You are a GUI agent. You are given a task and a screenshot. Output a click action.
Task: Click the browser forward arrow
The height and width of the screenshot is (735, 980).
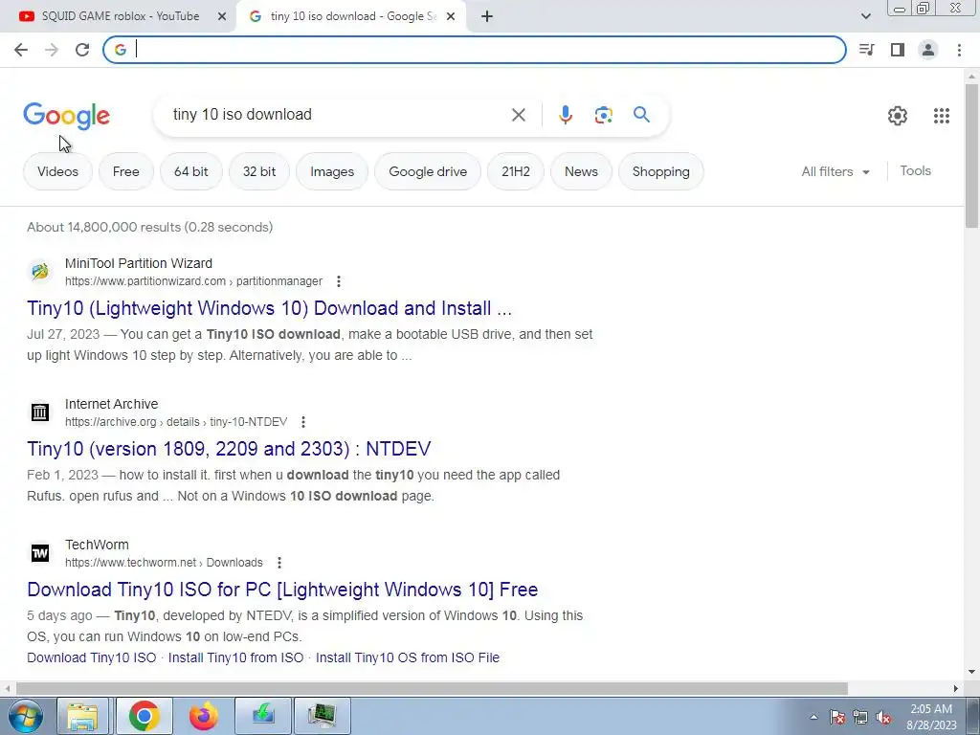[52, 50]
